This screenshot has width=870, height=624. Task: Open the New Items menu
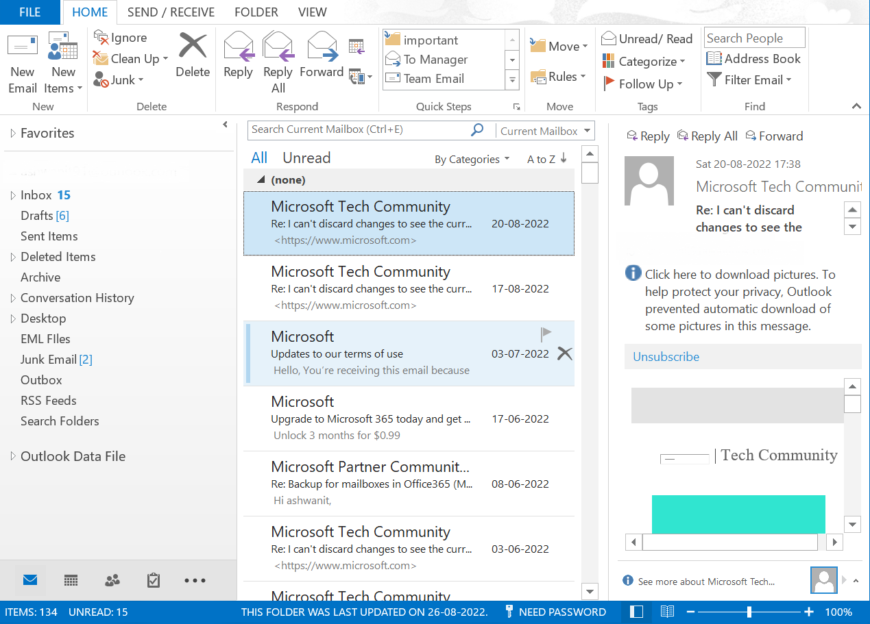[63, 64]
